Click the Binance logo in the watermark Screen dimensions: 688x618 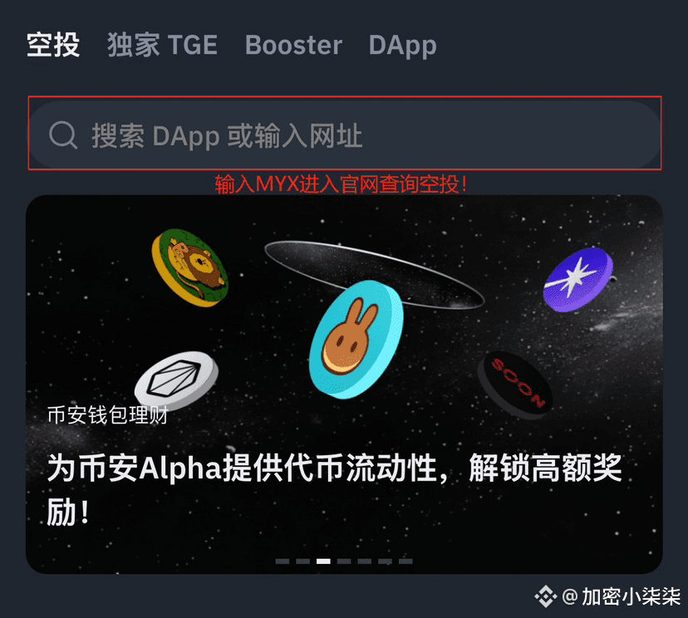coord(545,596)
